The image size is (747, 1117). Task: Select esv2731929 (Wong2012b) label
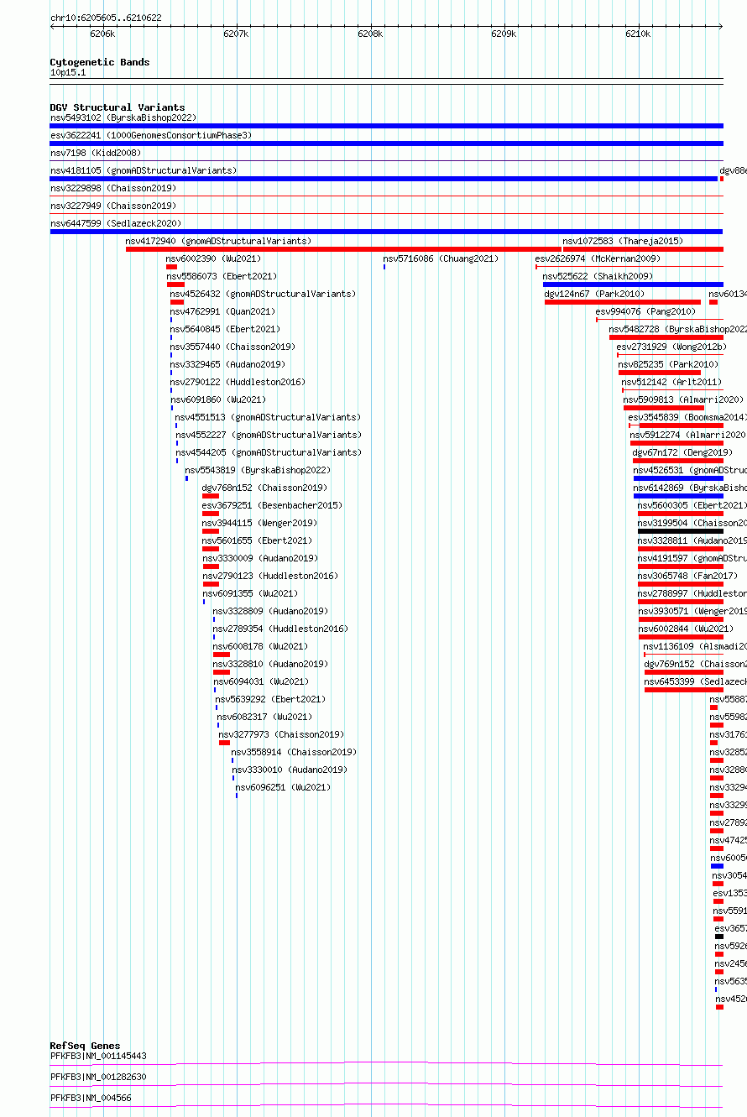pos(671,347)
